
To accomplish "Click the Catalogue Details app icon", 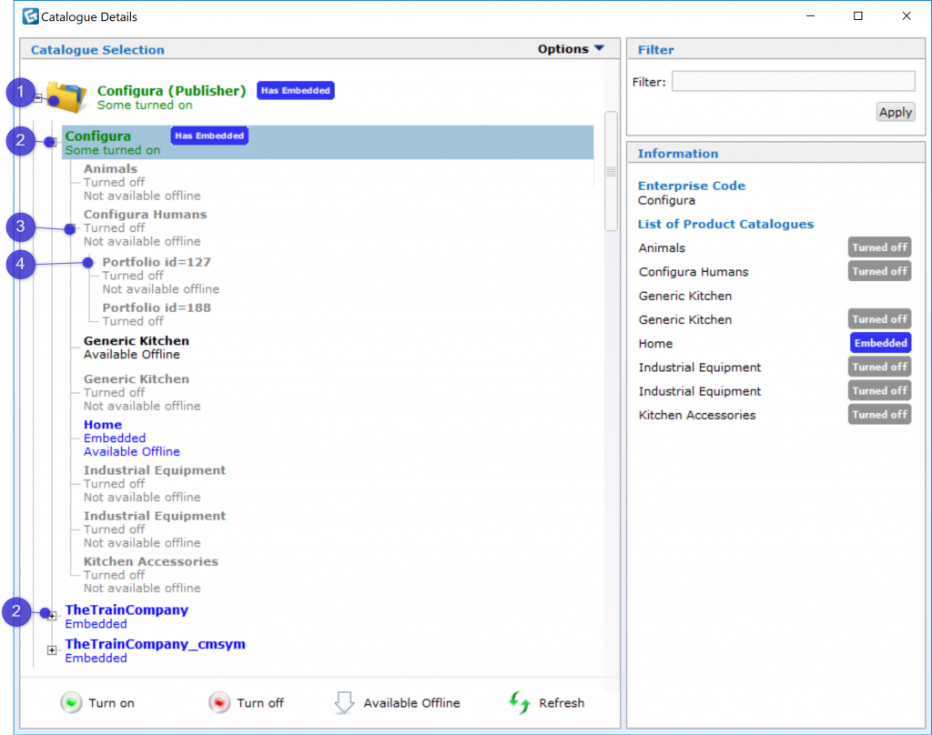I will click(30, 16).
